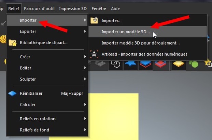Click the clock history toolbar icon
Screen dimensions: 212x140
pyautogui.click(x=116, y=65)
